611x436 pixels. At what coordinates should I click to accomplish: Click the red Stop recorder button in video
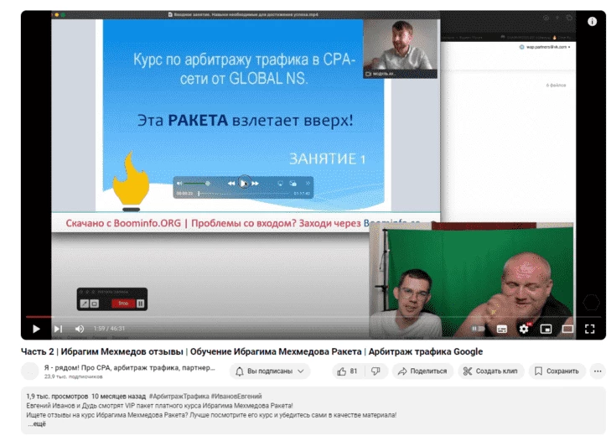pos(123,303)
